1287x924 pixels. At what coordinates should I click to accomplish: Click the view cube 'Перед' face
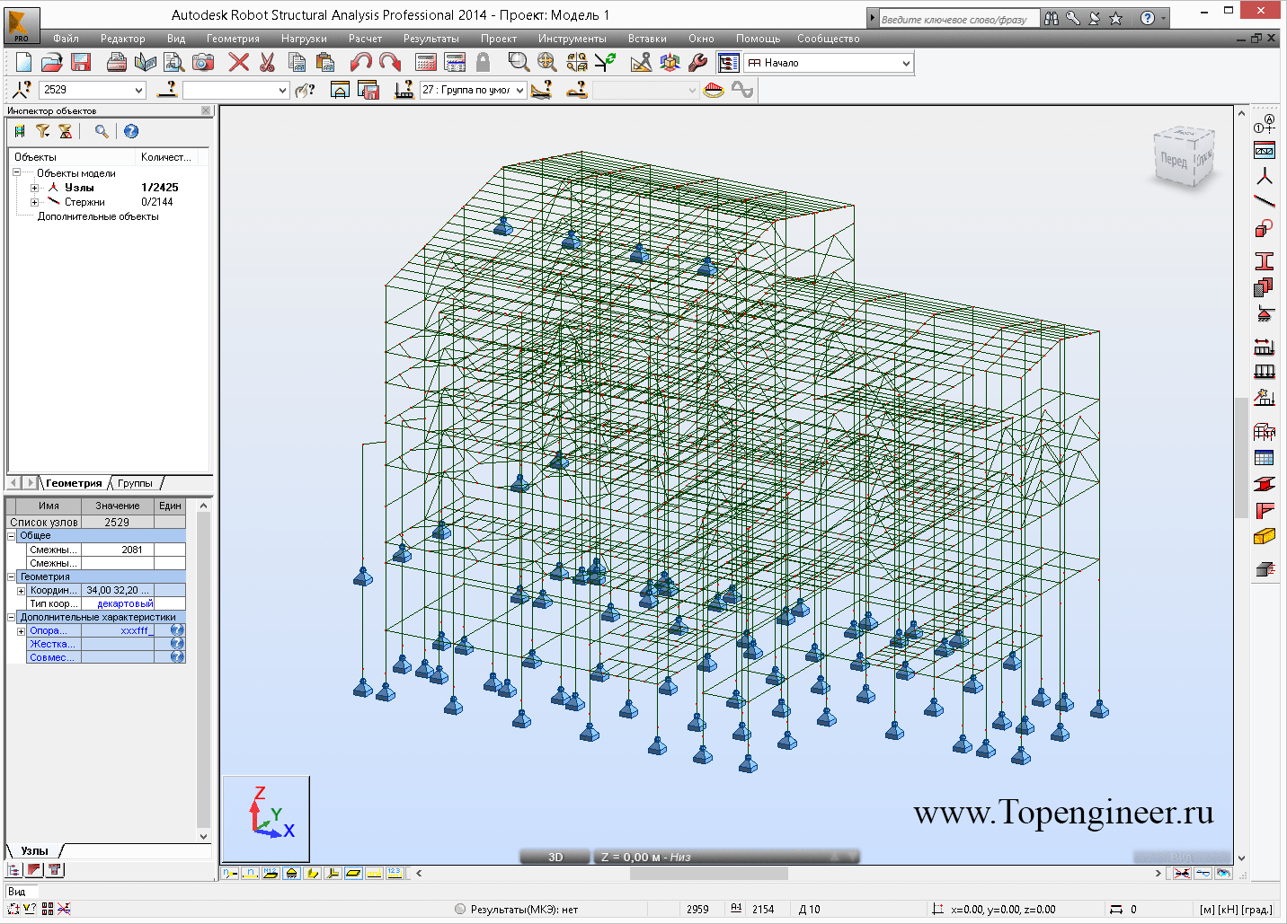click(1173, 161)
